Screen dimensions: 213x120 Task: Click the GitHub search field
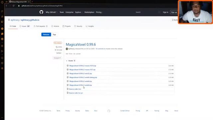tap(147, 12)
